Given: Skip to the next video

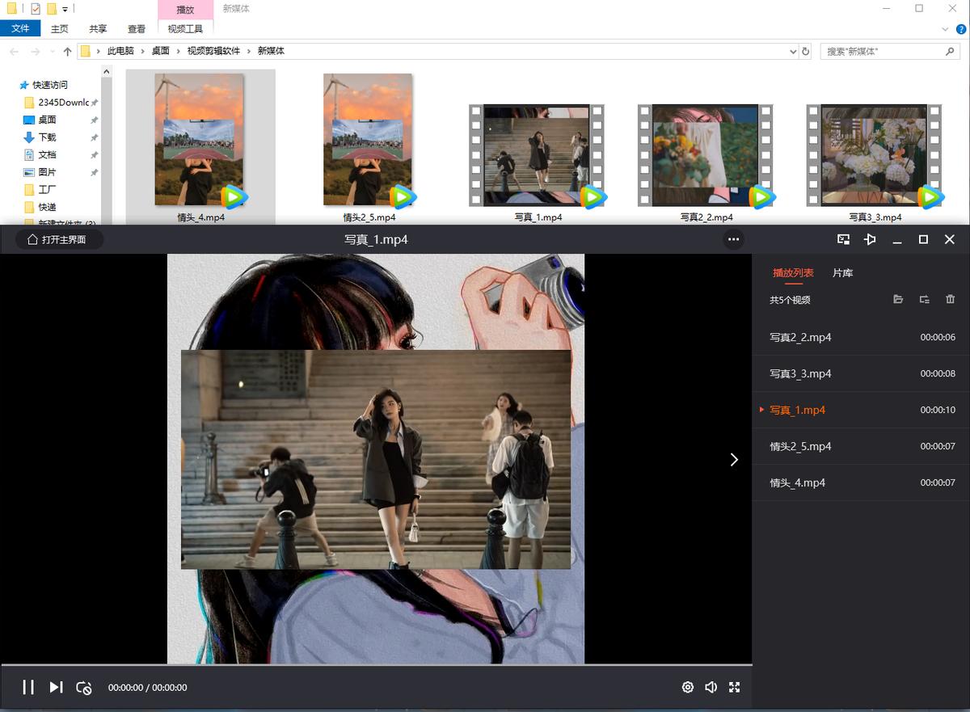Looking at the screenshot, I should coord(56,687).
